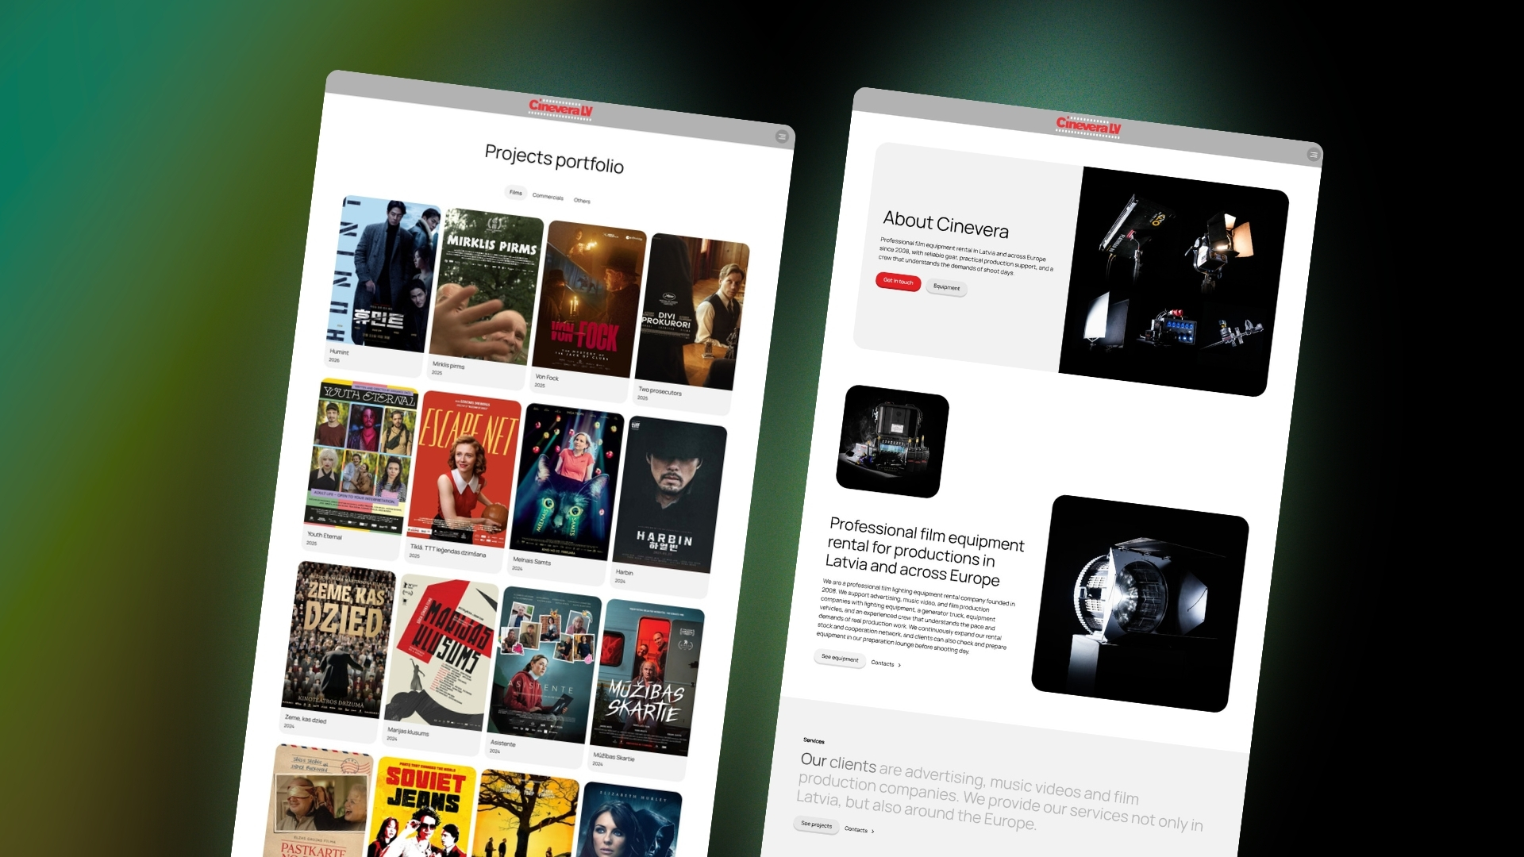This screenshot has width=1524, height=857.
Task: Open the Asistente film poster
Action: click(545, 664)
